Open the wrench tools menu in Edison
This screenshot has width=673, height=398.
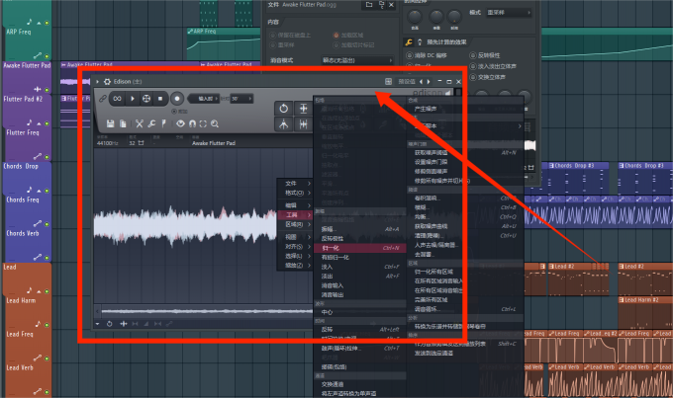(x=153, y=123)
